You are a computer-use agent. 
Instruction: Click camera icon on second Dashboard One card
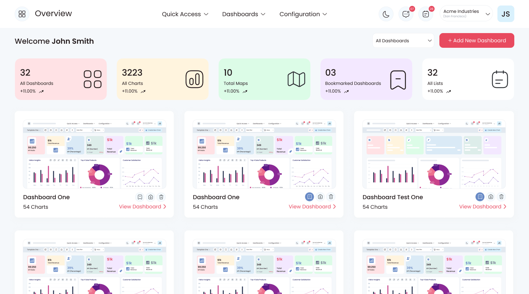click(320, 197)
